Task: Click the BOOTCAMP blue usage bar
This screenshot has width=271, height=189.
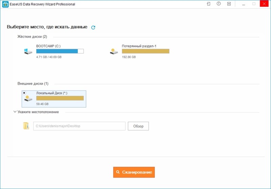Action: click(60, 51)
